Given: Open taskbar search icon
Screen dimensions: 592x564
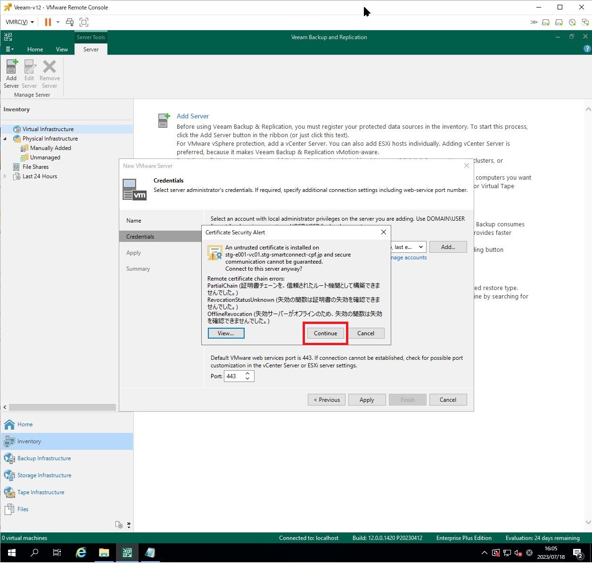Looking at the screenshot, I should (34, 553).
